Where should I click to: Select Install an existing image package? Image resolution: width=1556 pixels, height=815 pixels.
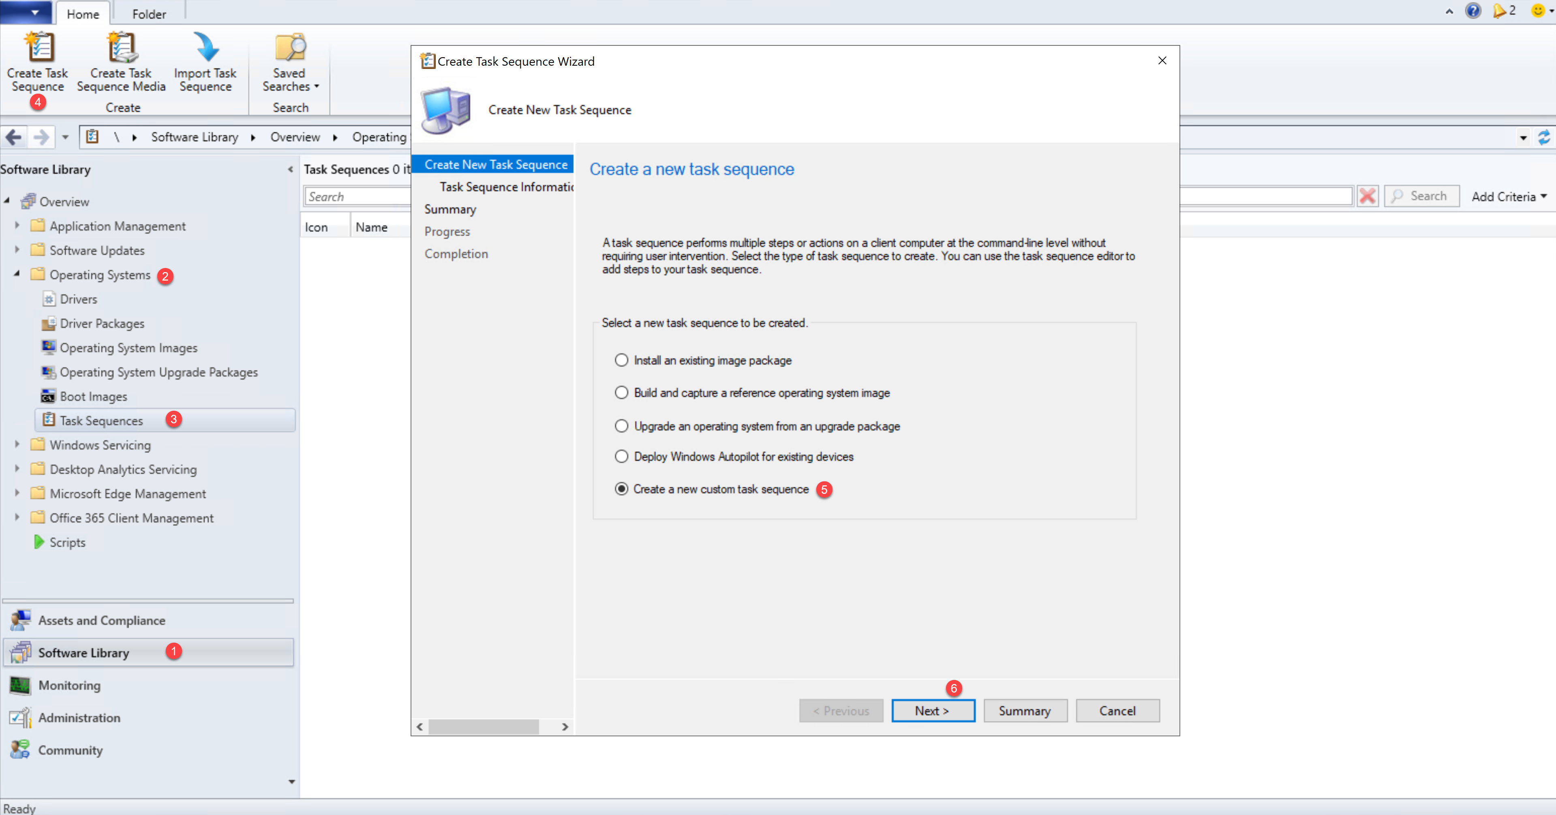click(x=621, y=360)
